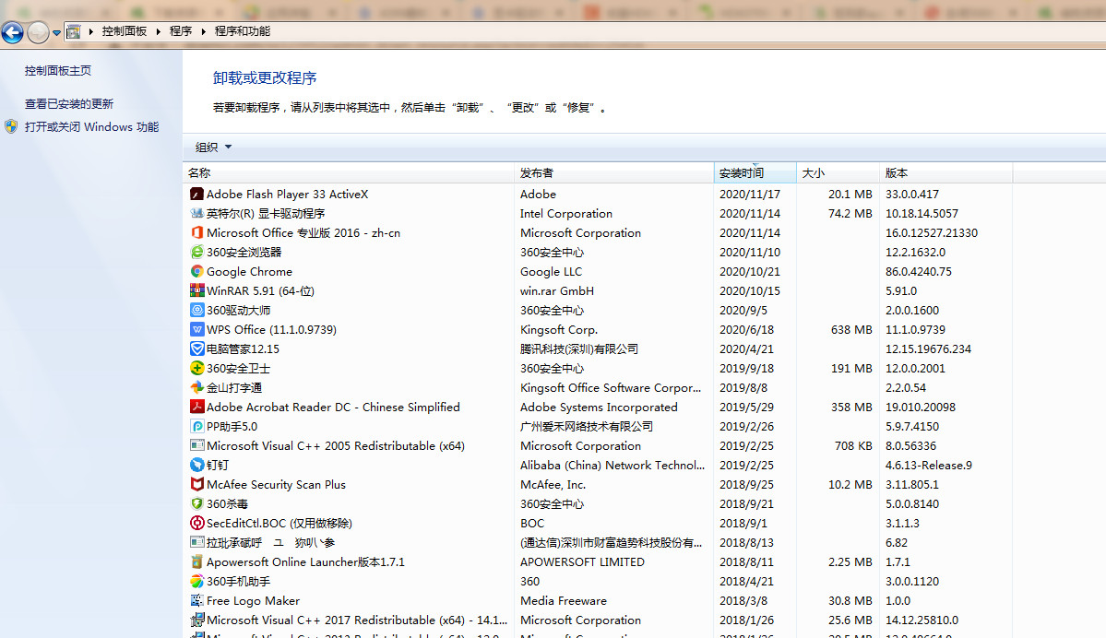Click the back navigation arrow
The width and height of the screenshot is (1106, 638).
pos(13,30)
